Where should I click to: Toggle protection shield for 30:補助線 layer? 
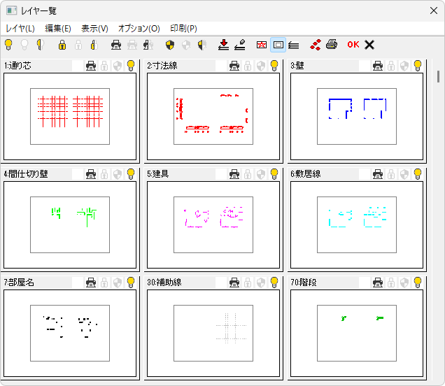pyautogui.click(x=261, y=283)
